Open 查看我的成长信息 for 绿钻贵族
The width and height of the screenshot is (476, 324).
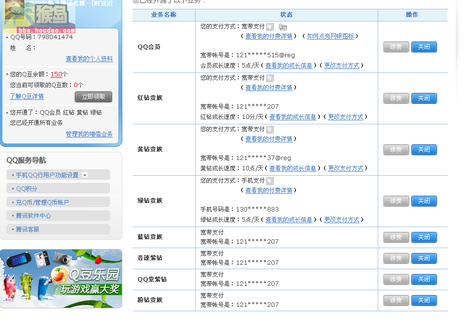point(289,220)
